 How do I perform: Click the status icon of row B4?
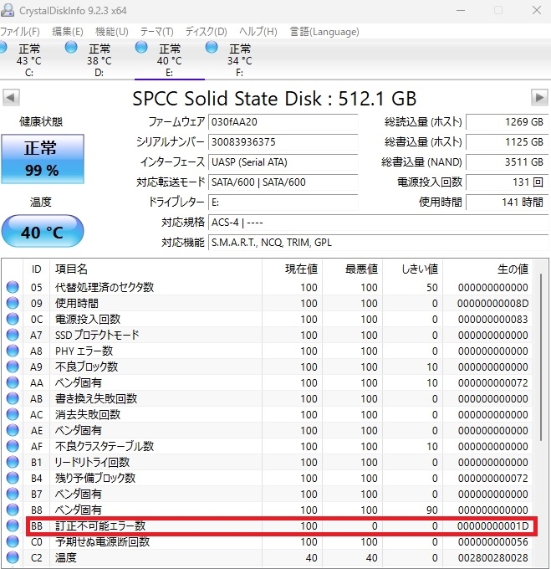tap(13, 478)
